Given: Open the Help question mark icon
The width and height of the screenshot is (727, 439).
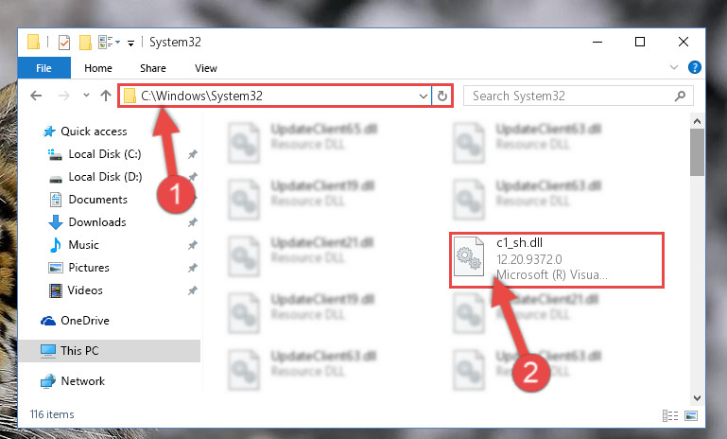Looking at the screenshot, I should tap(694, 68).
